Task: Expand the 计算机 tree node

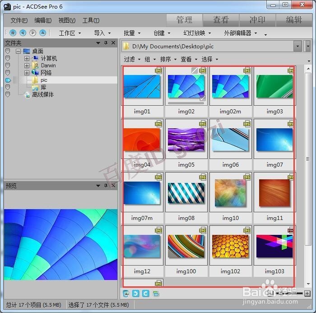Action: pos(27,58)
